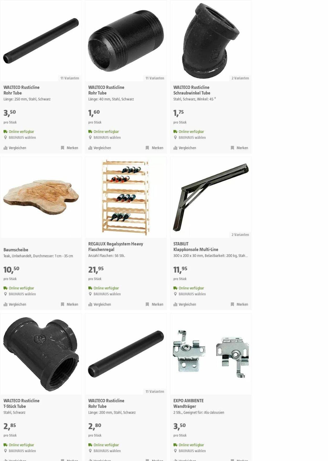
Task: Click location pin icon under T-Stück Tube
Action: tap(5, 451)
